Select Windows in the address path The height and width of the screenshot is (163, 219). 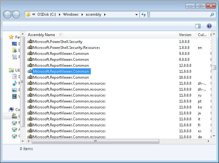71,14
